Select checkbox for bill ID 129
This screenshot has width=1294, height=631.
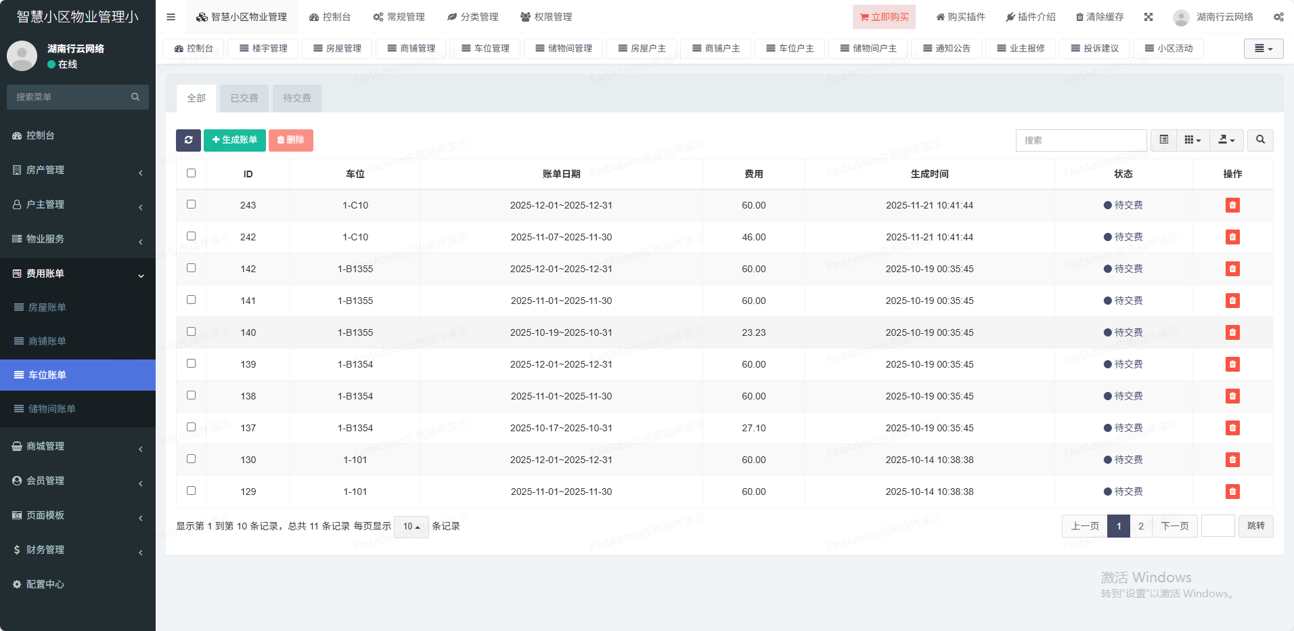point(191,491)
